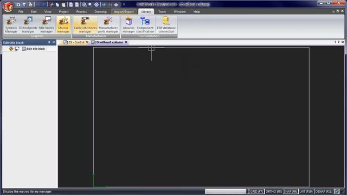347x195 pixels.
Task: Open the Window menu
Action: [x=179, y=11]
